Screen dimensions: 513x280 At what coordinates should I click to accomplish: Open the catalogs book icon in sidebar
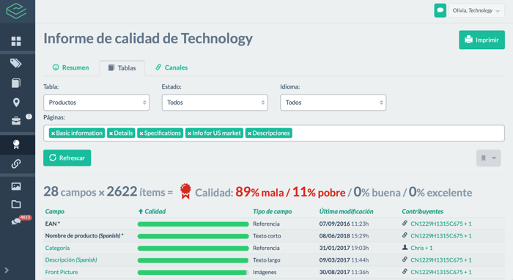[x=16, y=83]
